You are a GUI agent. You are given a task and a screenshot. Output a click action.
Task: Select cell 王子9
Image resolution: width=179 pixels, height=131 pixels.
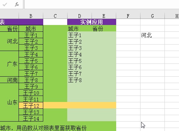(31, 86)
